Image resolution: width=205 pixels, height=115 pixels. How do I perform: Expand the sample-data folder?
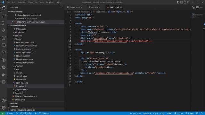(x=22, y=76)
